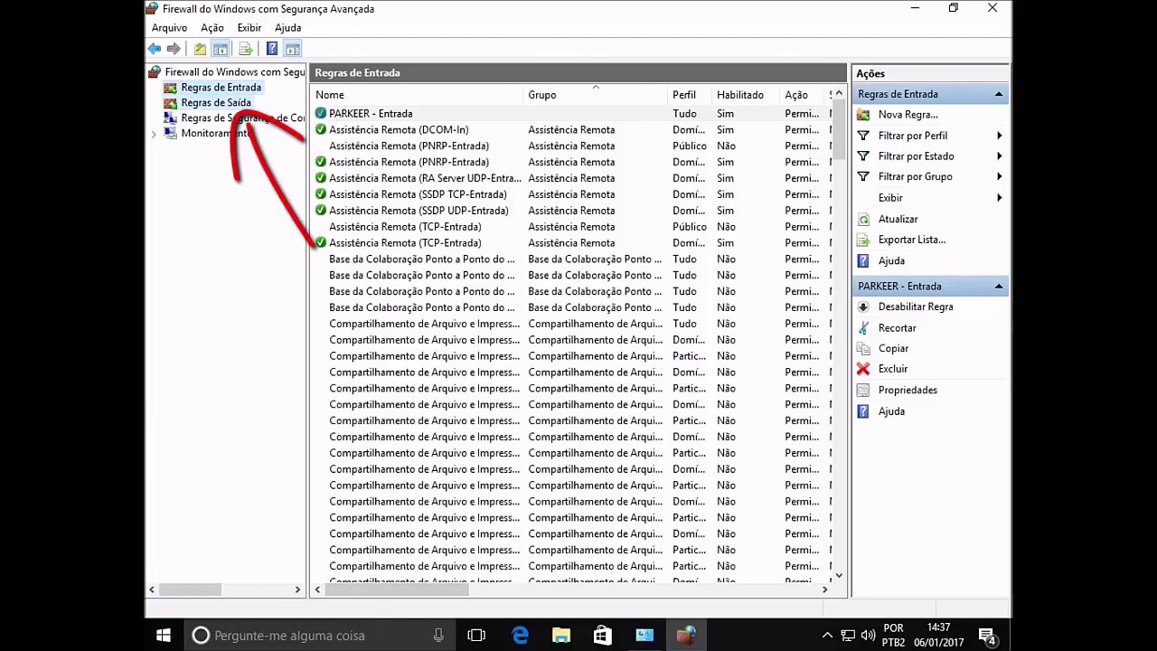The width and height of the screenshot is (1157, 651).
Task: Click rules list horizontal scrollbar right arrow
Action: click(x=824, y=590)
